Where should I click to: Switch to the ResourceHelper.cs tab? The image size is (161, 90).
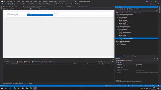58,7
